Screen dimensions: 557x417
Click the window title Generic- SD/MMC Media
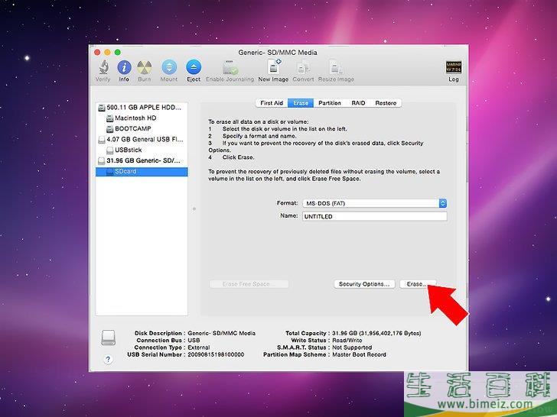point(278,53)
